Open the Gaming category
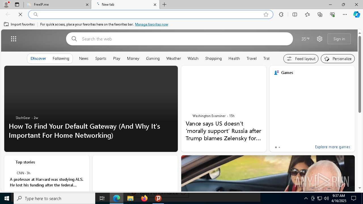The image size is (363, 204). pyautogui.click(x=153, y=58)
